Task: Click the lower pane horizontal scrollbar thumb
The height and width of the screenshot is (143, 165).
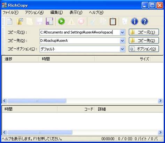Action: coord(40,132)
